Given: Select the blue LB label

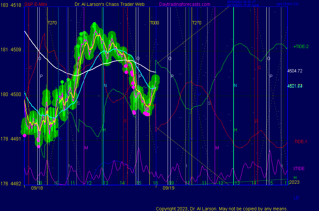Looking at the screenshot, I should point(296,198).
